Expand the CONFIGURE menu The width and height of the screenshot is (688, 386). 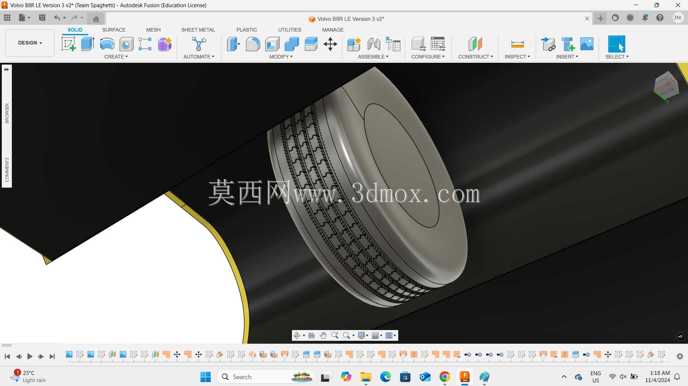(x=428, y=57)
